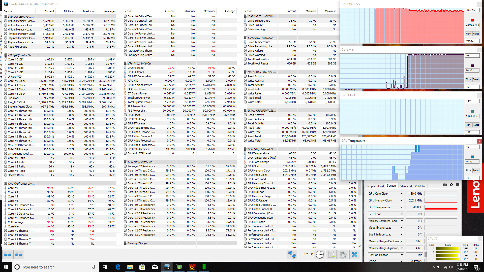The width and height of the screenshot is (484, 272).
Task: Click the collapse columns arrows icon
Action: coord(18,255)
